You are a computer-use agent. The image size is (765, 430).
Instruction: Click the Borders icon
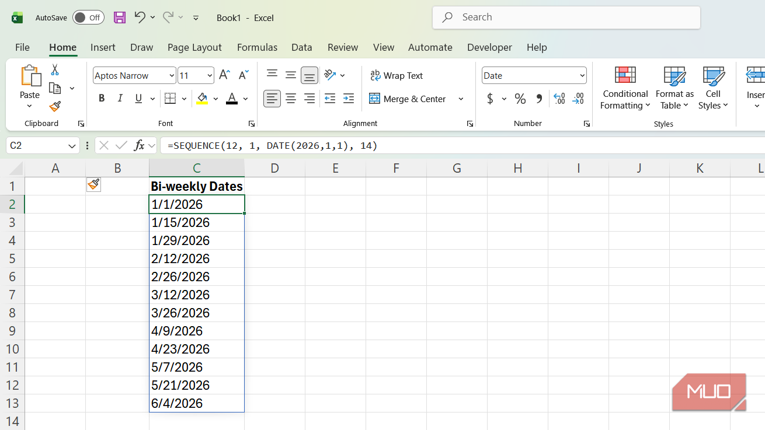(170, 99)
